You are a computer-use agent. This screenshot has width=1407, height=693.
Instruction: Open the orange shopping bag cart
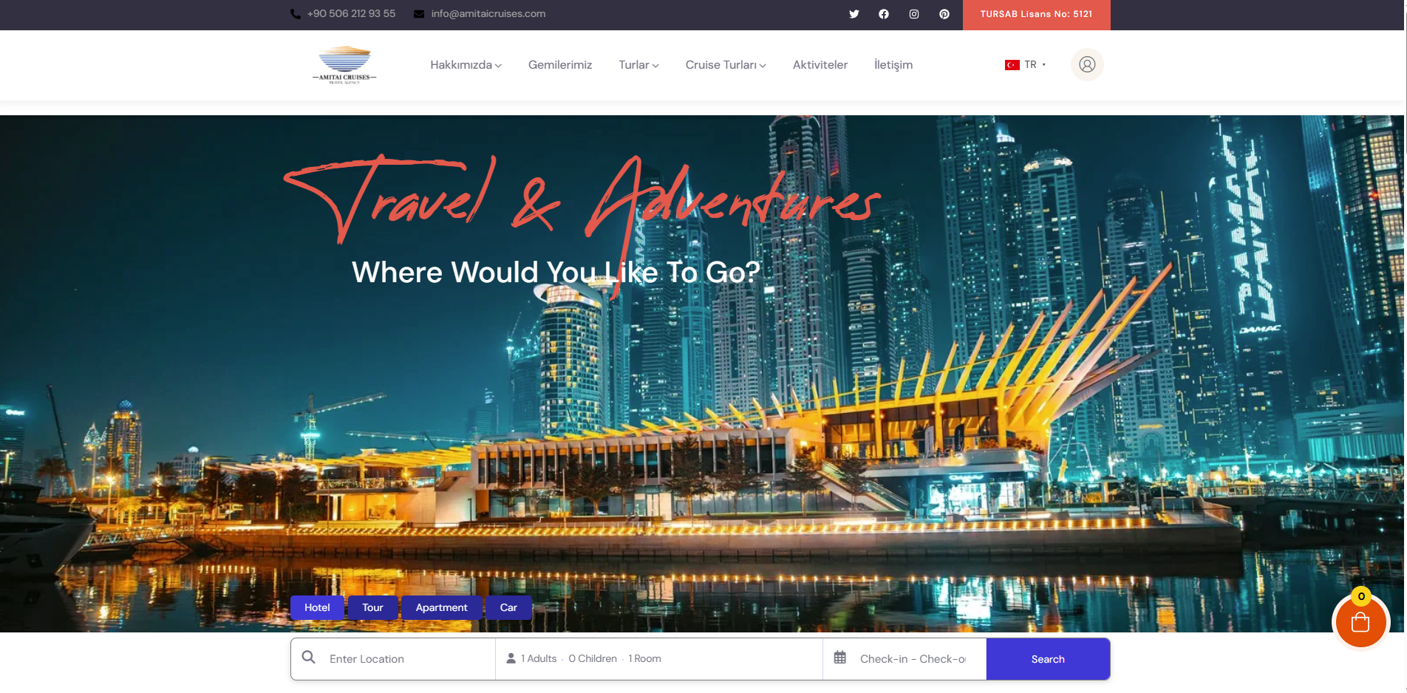pos(1360,623)
